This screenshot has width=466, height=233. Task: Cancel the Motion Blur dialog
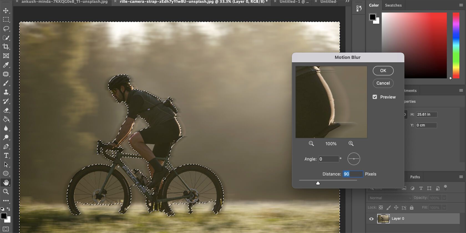(383, 83)
